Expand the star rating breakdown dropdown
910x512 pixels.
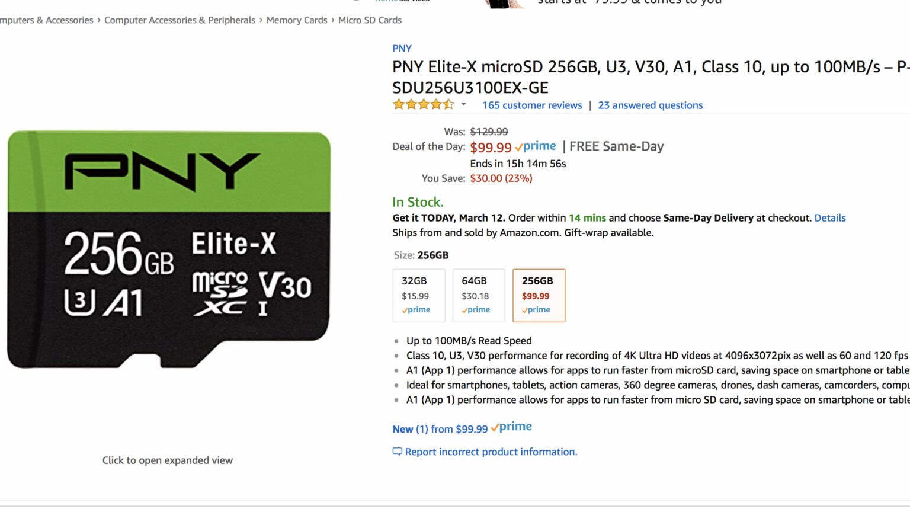pos(463,104)
